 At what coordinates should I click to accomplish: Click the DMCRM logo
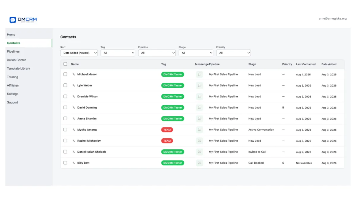pyautogui.click(x=23, y=20)
